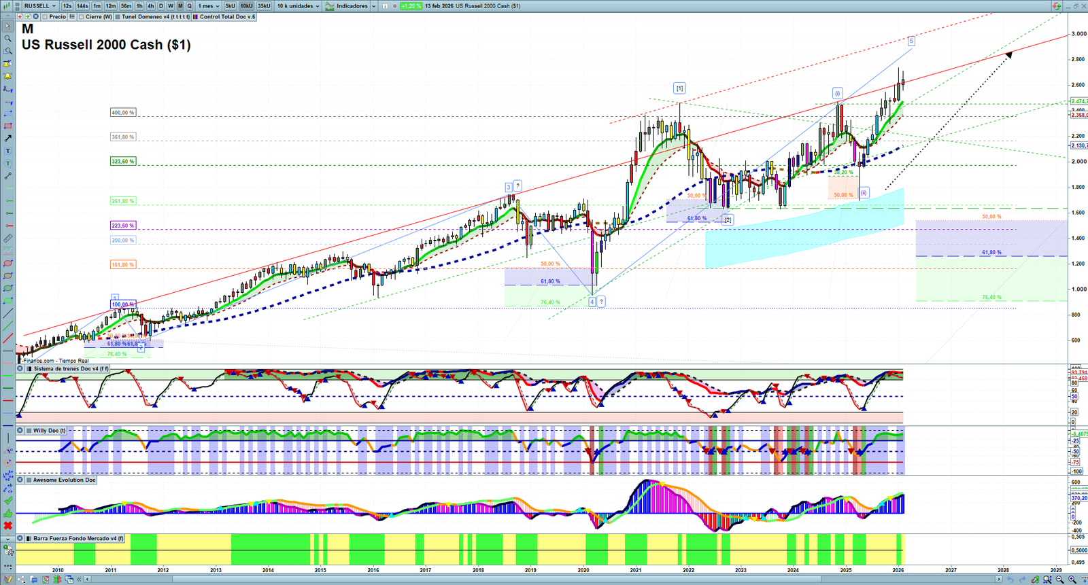Select the pointer cursor tool
Viewport: 1088px width, 585px height.
tap(7, 26)
